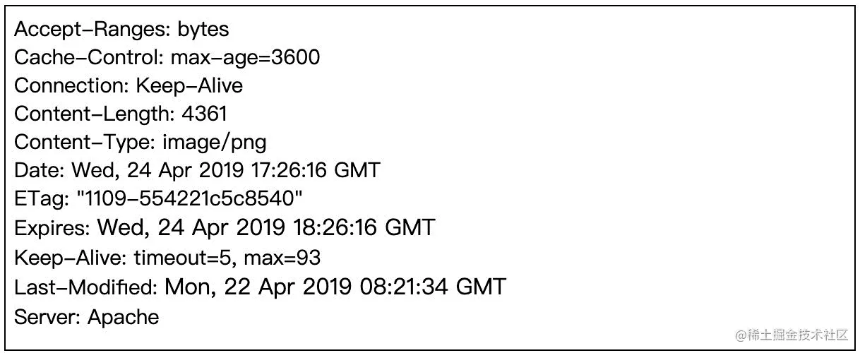Click the first-column Keep-Alive value after Connection
Image resolution: width=860 pixels, height=353 pixels.
[189, 86]
